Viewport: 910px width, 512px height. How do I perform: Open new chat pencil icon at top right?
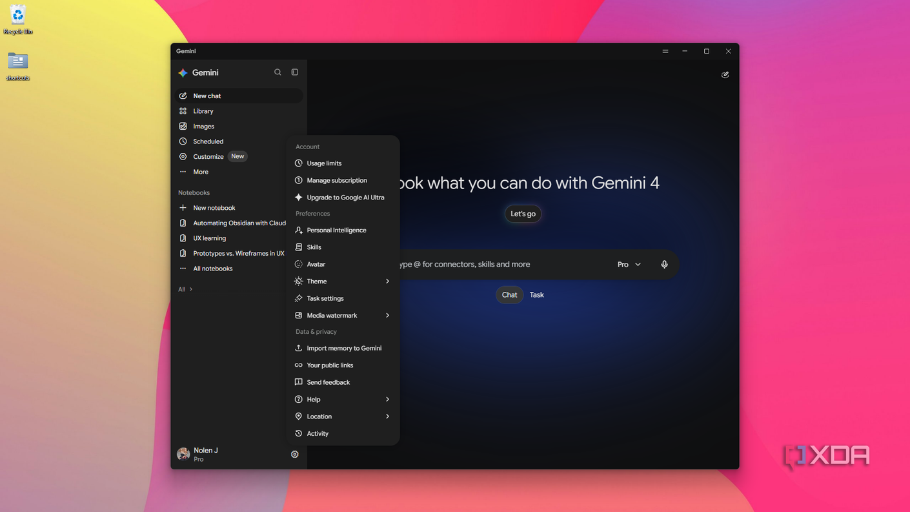725,75
